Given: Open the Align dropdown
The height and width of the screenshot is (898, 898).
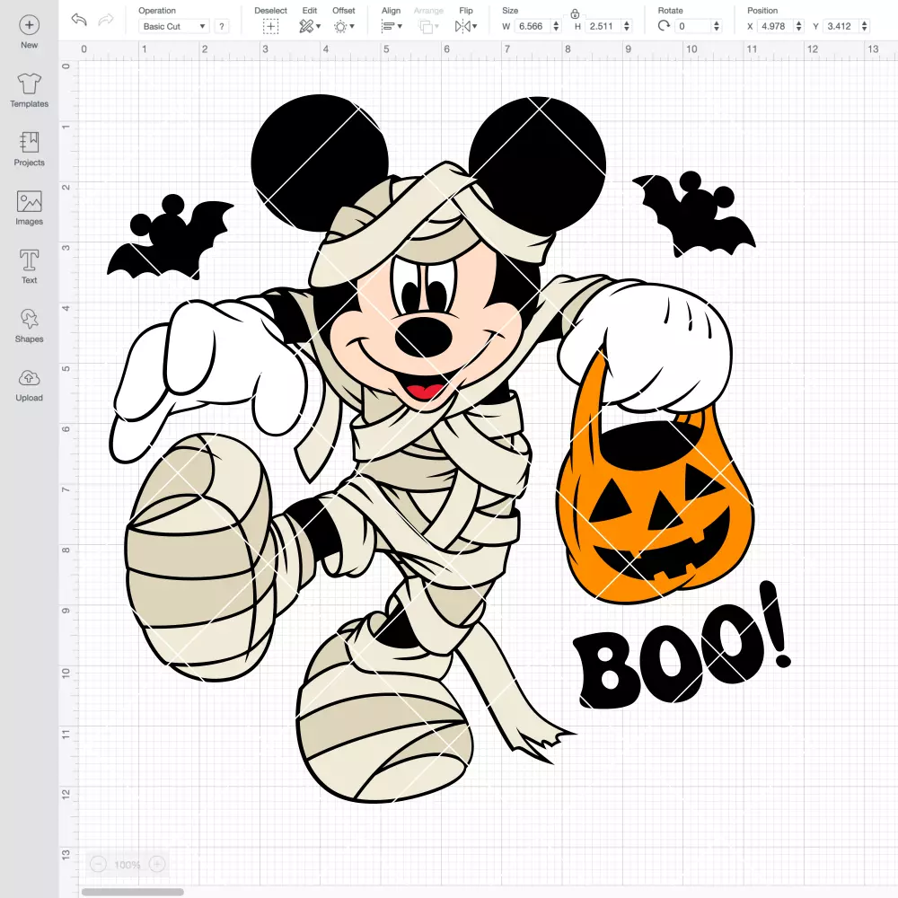Looking at the screenshot, I should pos(392,26).
